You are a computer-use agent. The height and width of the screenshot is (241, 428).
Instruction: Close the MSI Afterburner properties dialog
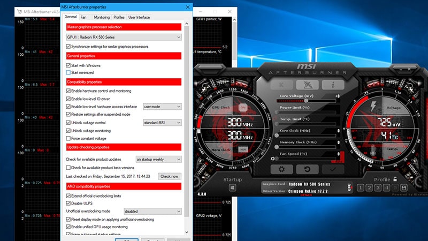coord(188,7)
